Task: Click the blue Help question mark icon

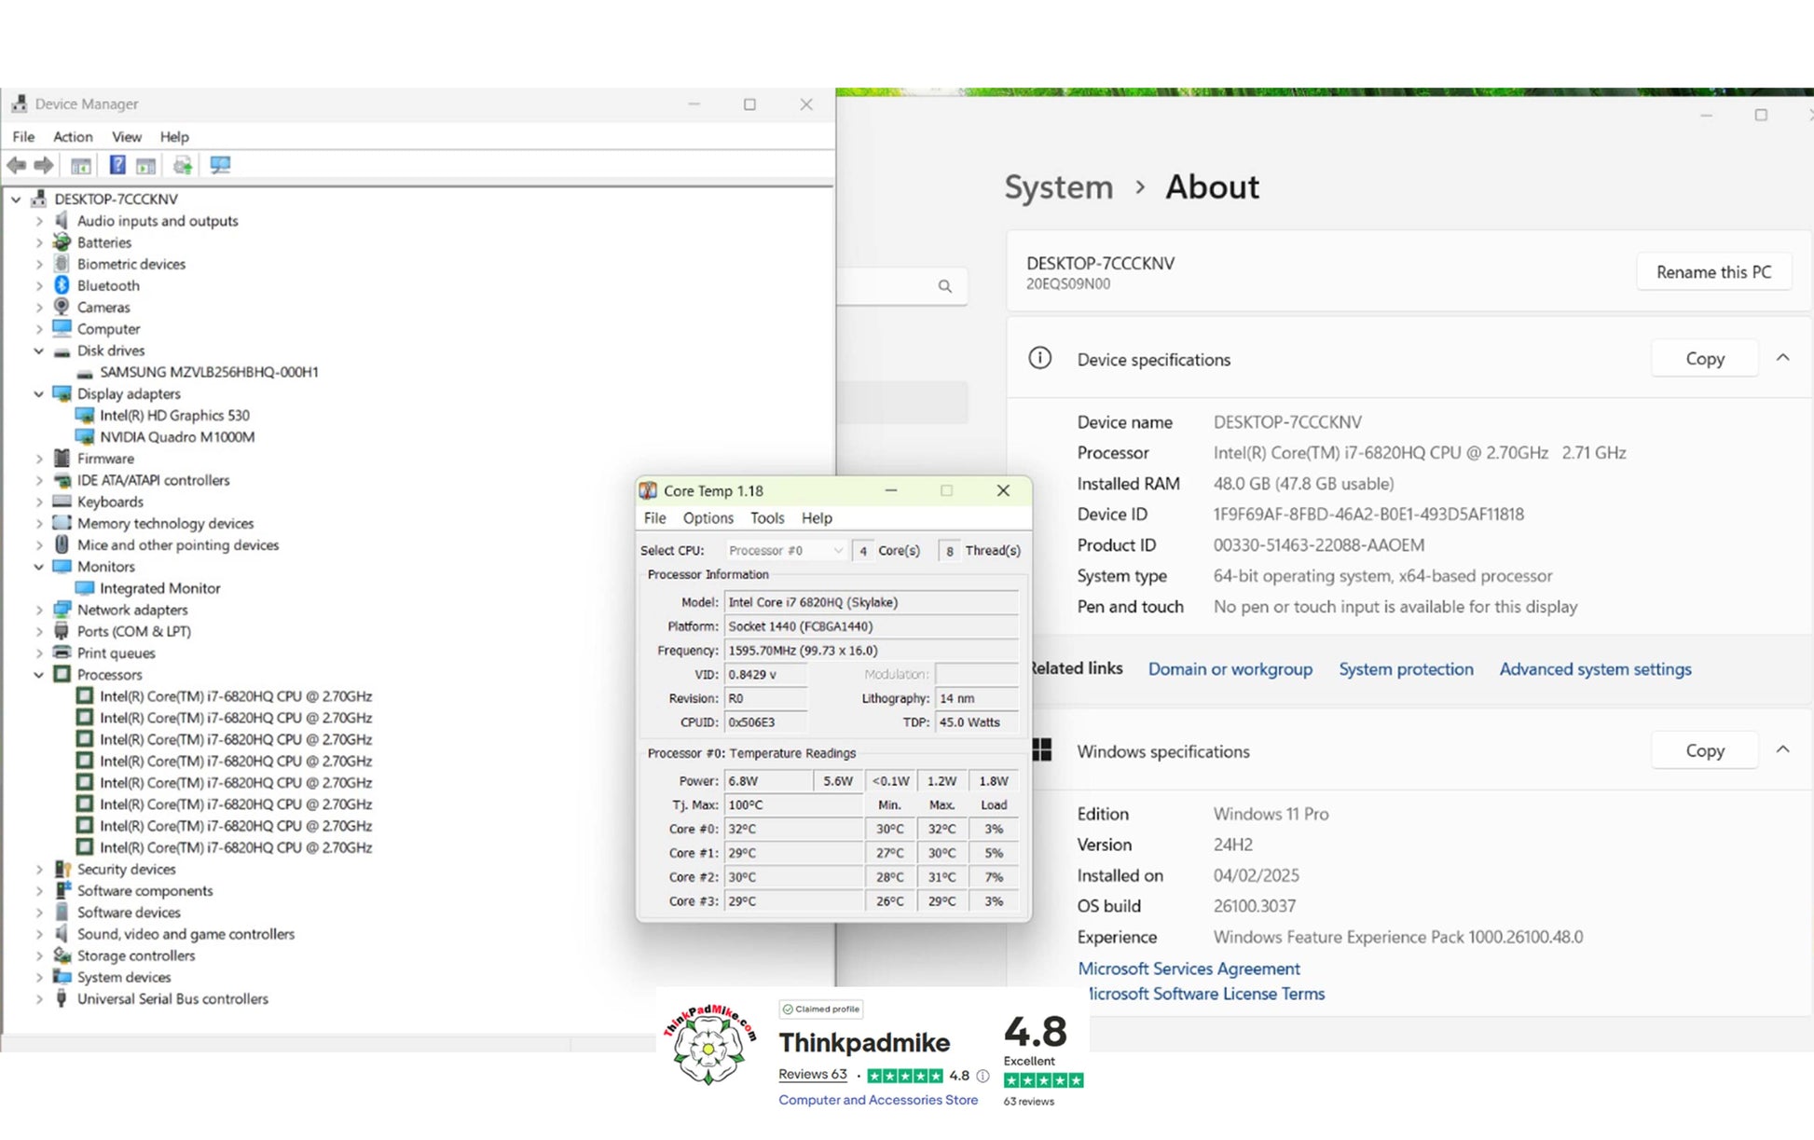Action: [117, 165]
